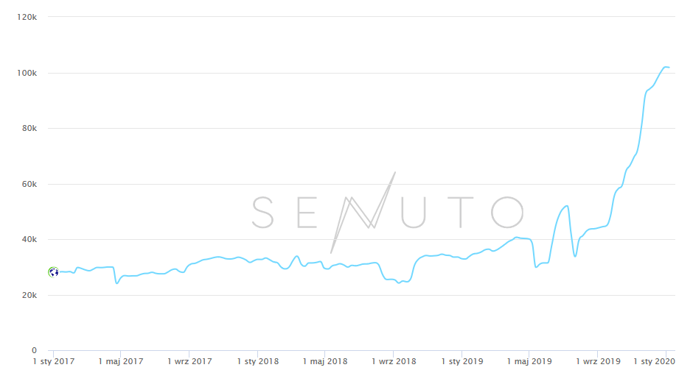Click the 60k y-axis label

[x=28, y=184]
